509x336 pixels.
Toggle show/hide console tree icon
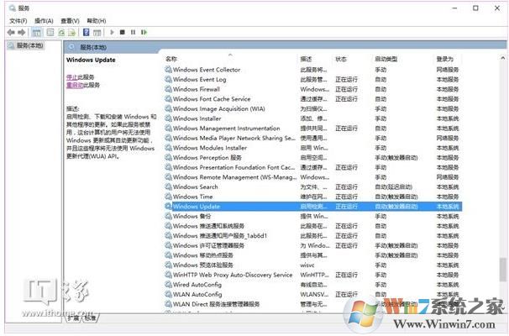pos(37,32)
